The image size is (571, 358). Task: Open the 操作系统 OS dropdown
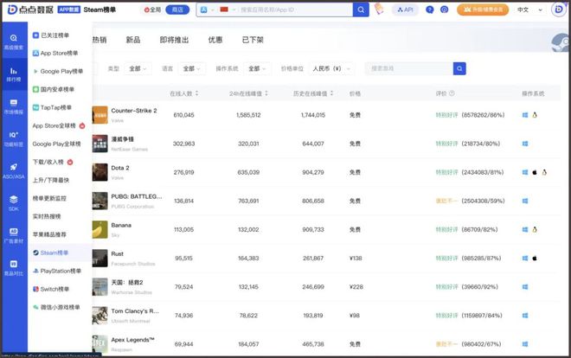click(x=257, y=68)
